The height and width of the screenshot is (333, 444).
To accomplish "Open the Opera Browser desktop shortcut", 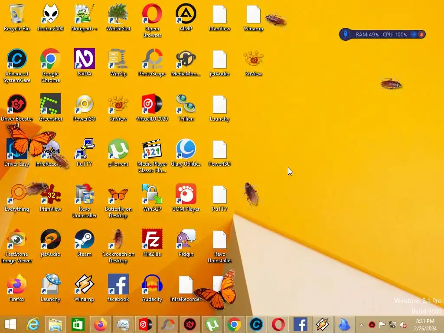I will coord(152,21).
